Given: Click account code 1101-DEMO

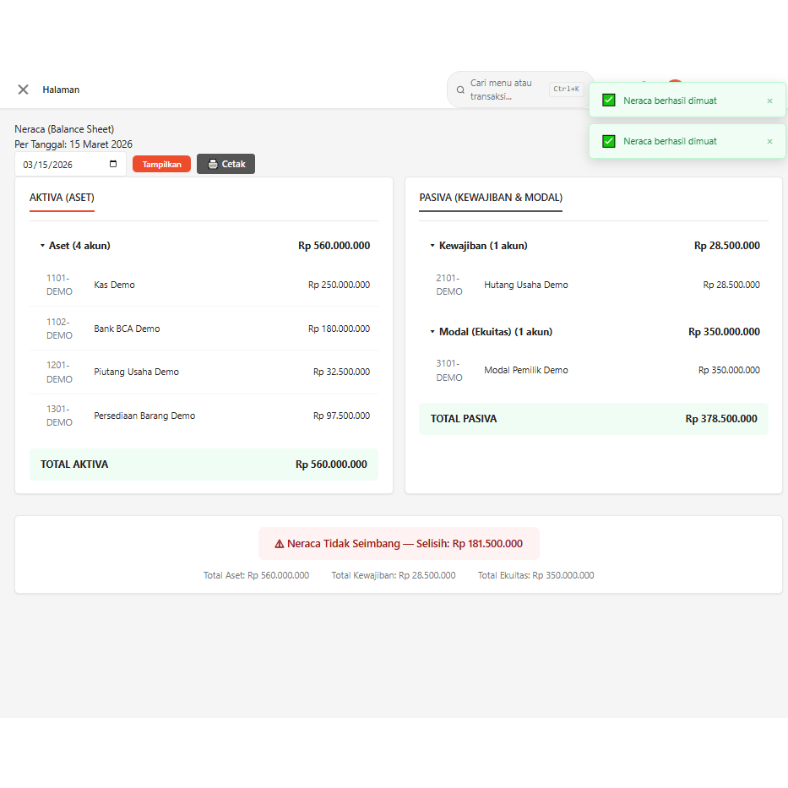Looking at the screenshot, I should [59, 285].
